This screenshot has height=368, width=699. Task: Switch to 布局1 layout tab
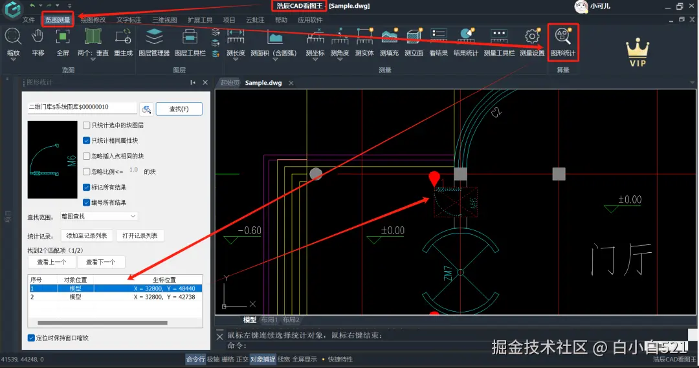tap(269, 320)
